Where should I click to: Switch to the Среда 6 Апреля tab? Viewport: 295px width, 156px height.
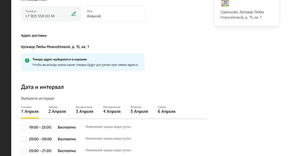(166, 110)
